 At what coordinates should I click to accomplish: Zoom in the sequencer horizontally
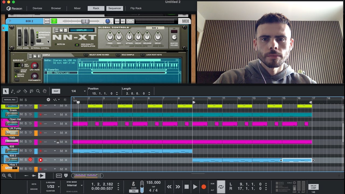[x=10, y=176]
